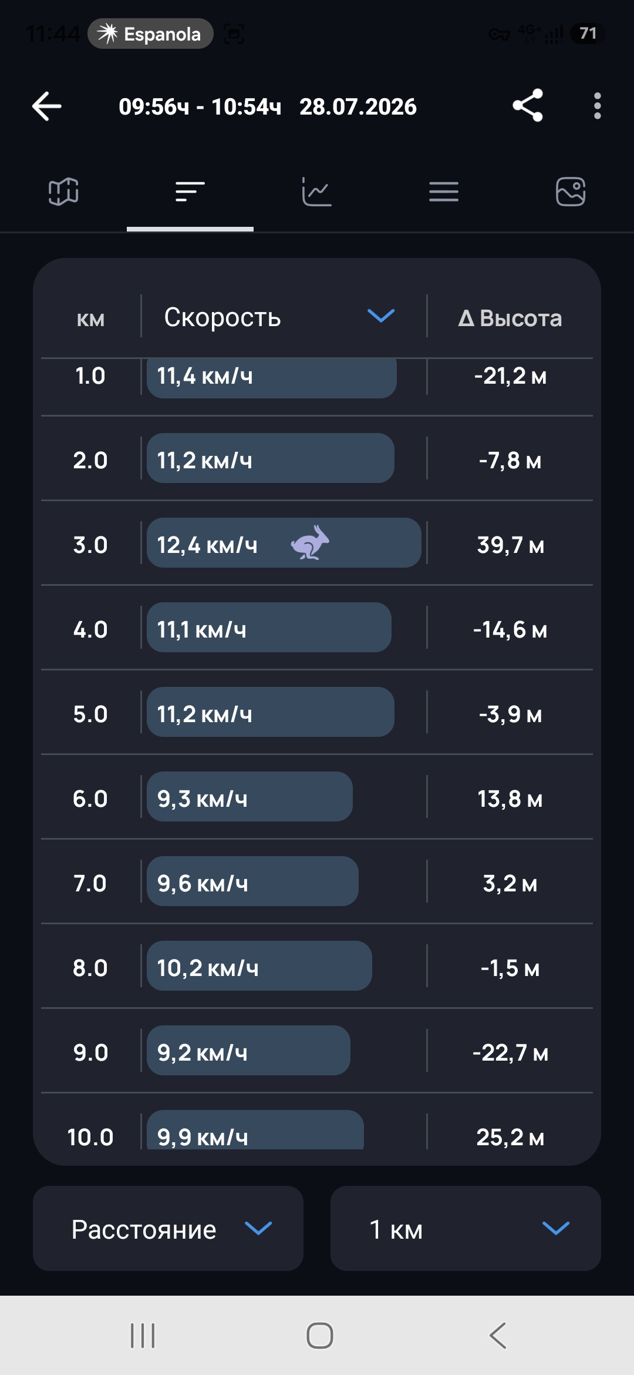Tap the Android home button
Viewport: 634px width, 1375px height.
320,1335
